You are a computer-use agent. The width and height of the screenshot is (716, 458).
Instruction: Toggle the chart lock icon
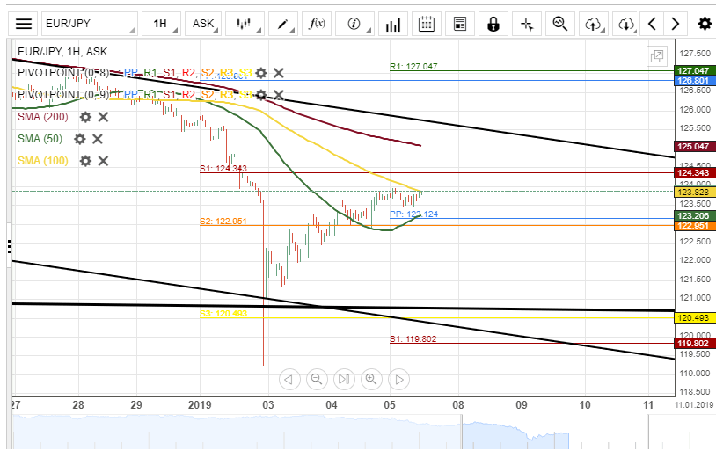[x=493, y=24]
